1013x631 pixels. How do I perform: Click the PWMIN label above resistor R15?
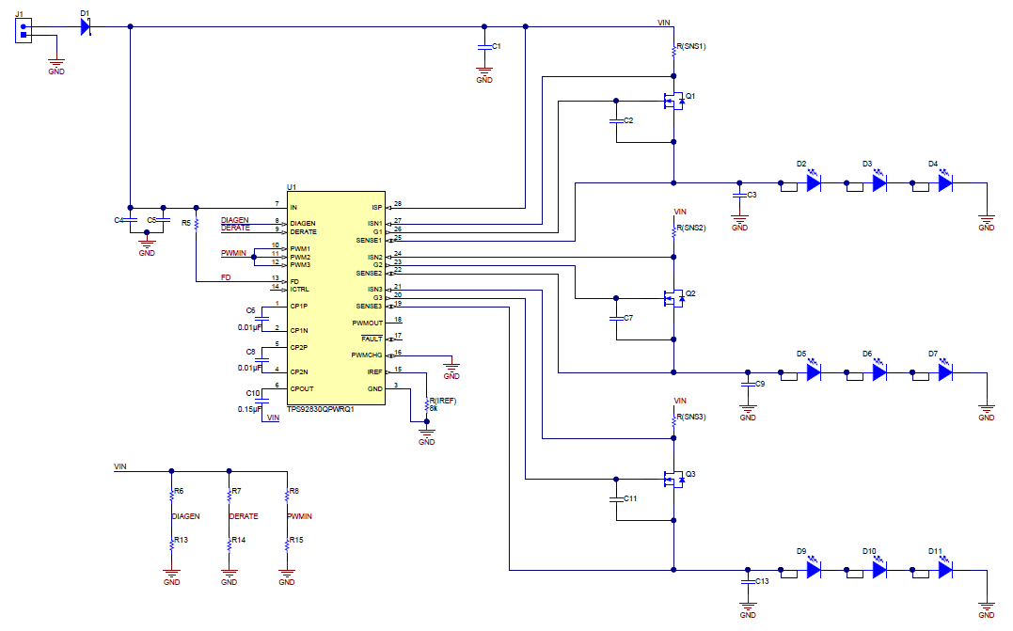[x=299, y=515]
